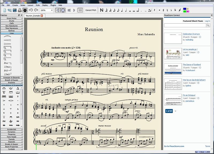
Task: Select half note duration
Action: [x=126, y=10]
